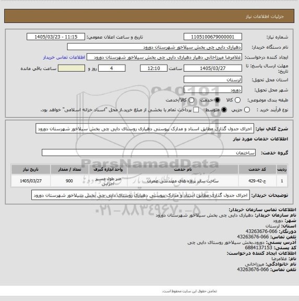Viewport: 299px width, 301px height.
Task: Click fax number 43263676-066
Action: coord(261,231)
